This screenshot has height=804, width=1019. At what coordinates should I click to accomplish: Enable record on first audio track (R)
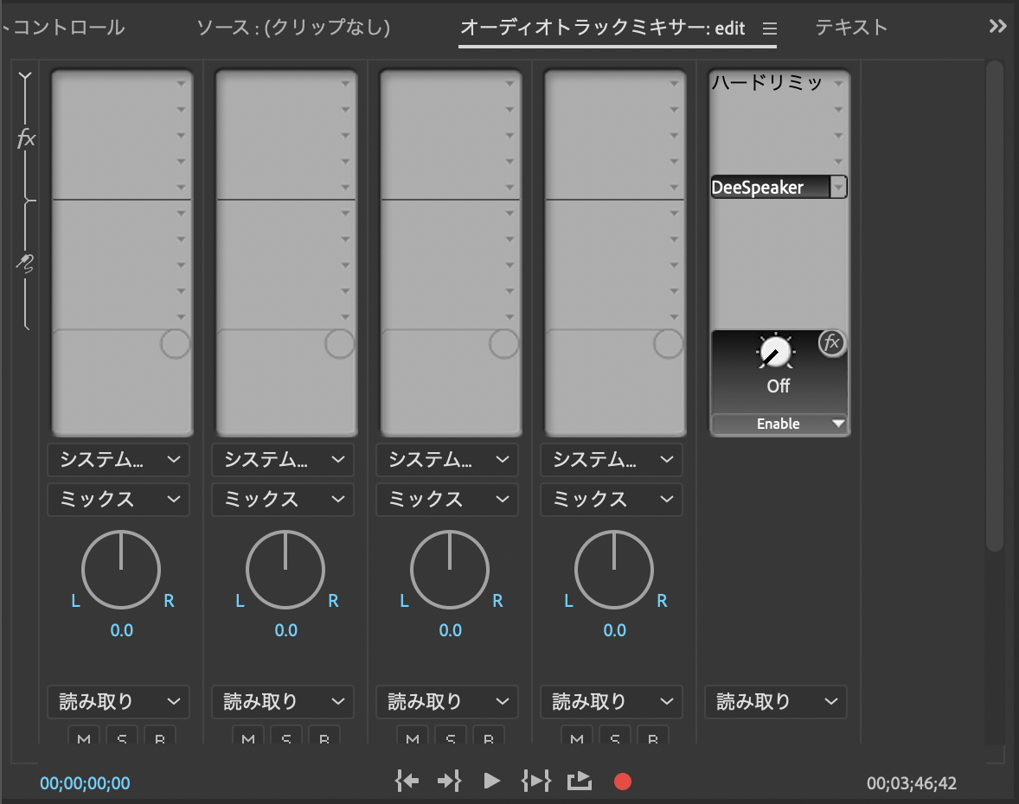(159, 737)
